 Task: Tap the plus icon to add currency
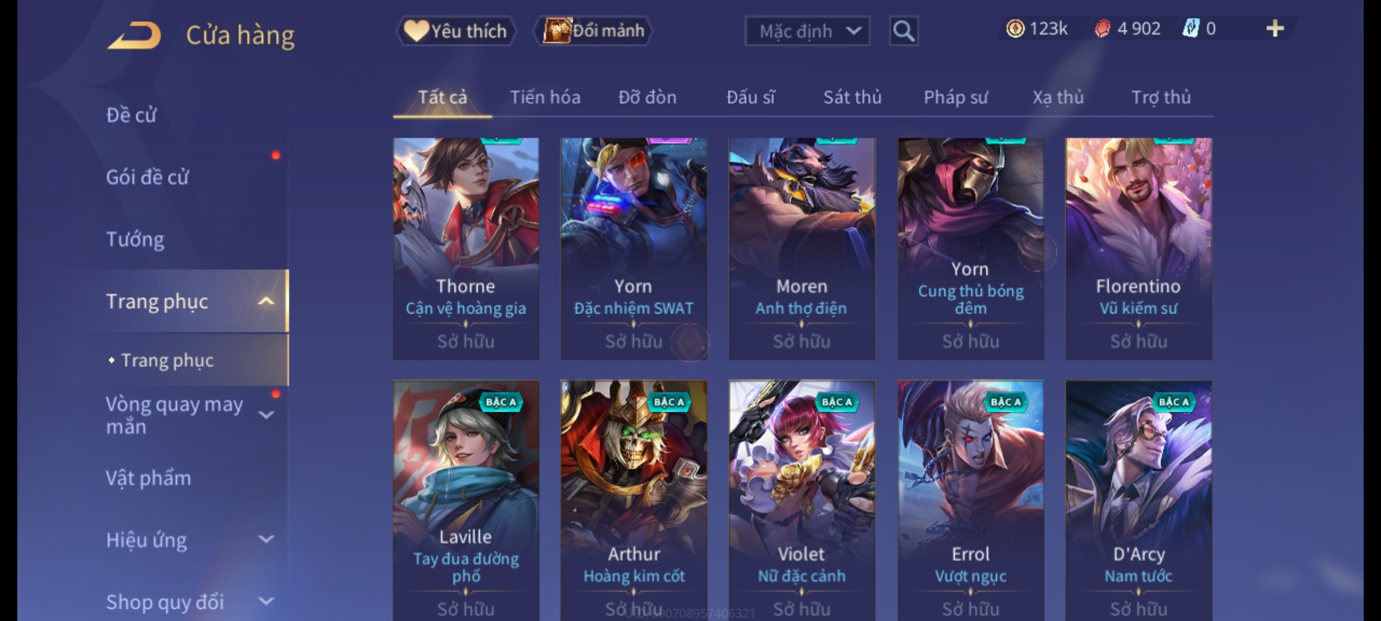pos(1275,29)
